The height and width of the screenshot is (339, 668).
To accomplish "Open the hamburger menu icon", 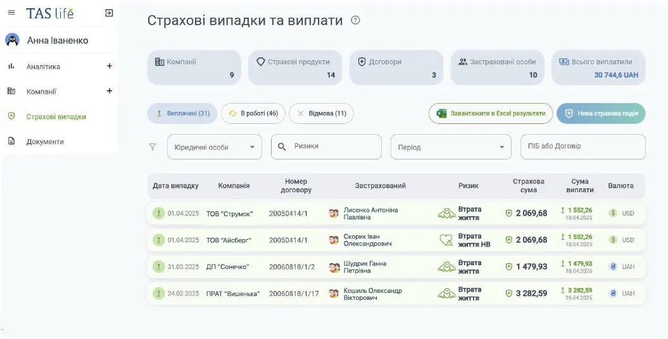I will pyautogui.click(x=11, y=13).
